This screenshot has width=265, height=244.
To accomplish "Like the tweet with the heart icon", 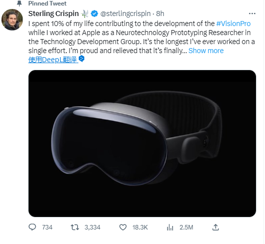I will 123,227.
